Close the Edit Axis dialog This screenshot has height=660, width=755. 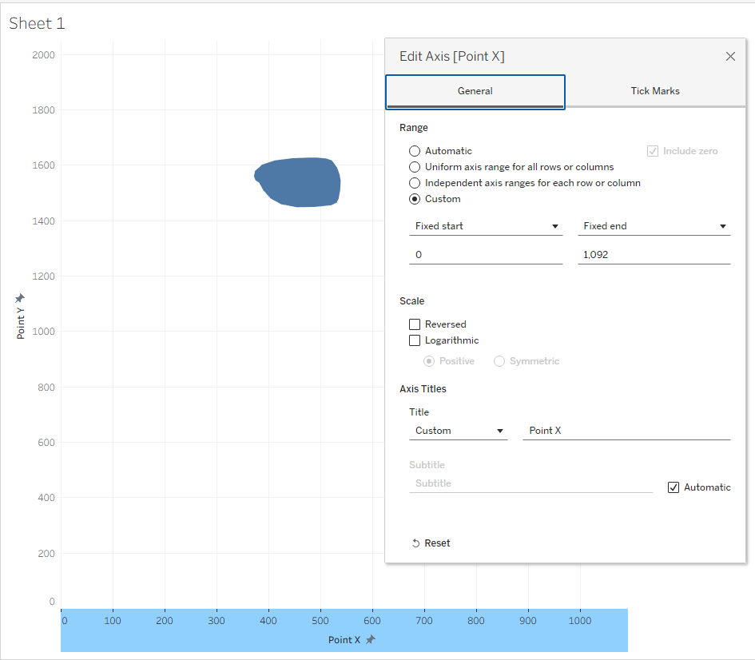point(730,56)
